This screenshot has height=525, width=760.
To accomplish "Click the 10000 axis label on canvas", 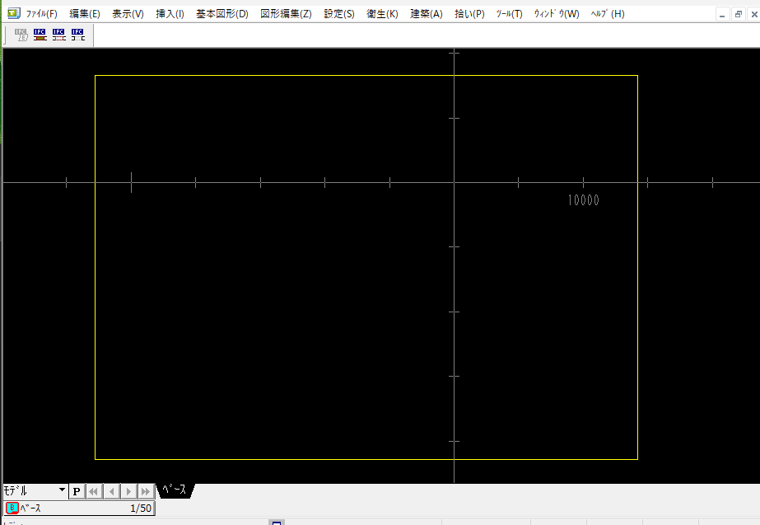I will pyautogui.click(x=583, y=200).
